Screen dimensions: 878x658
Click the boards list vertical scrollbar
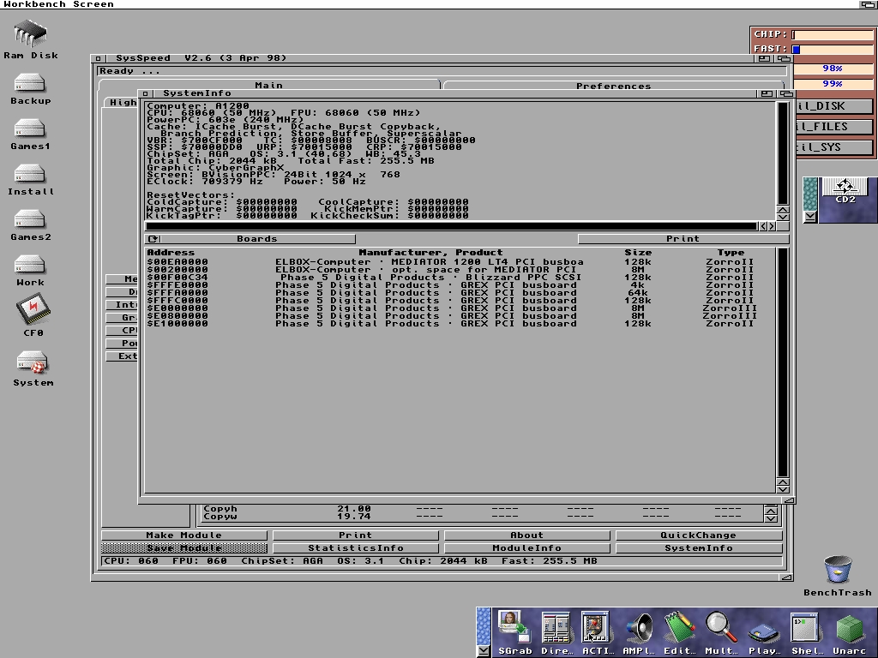click(x=783, y=362)
